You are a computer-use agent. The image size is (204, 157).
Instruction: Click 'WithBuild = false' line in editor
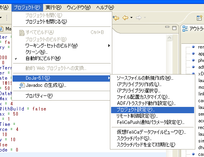pos(23,109)
